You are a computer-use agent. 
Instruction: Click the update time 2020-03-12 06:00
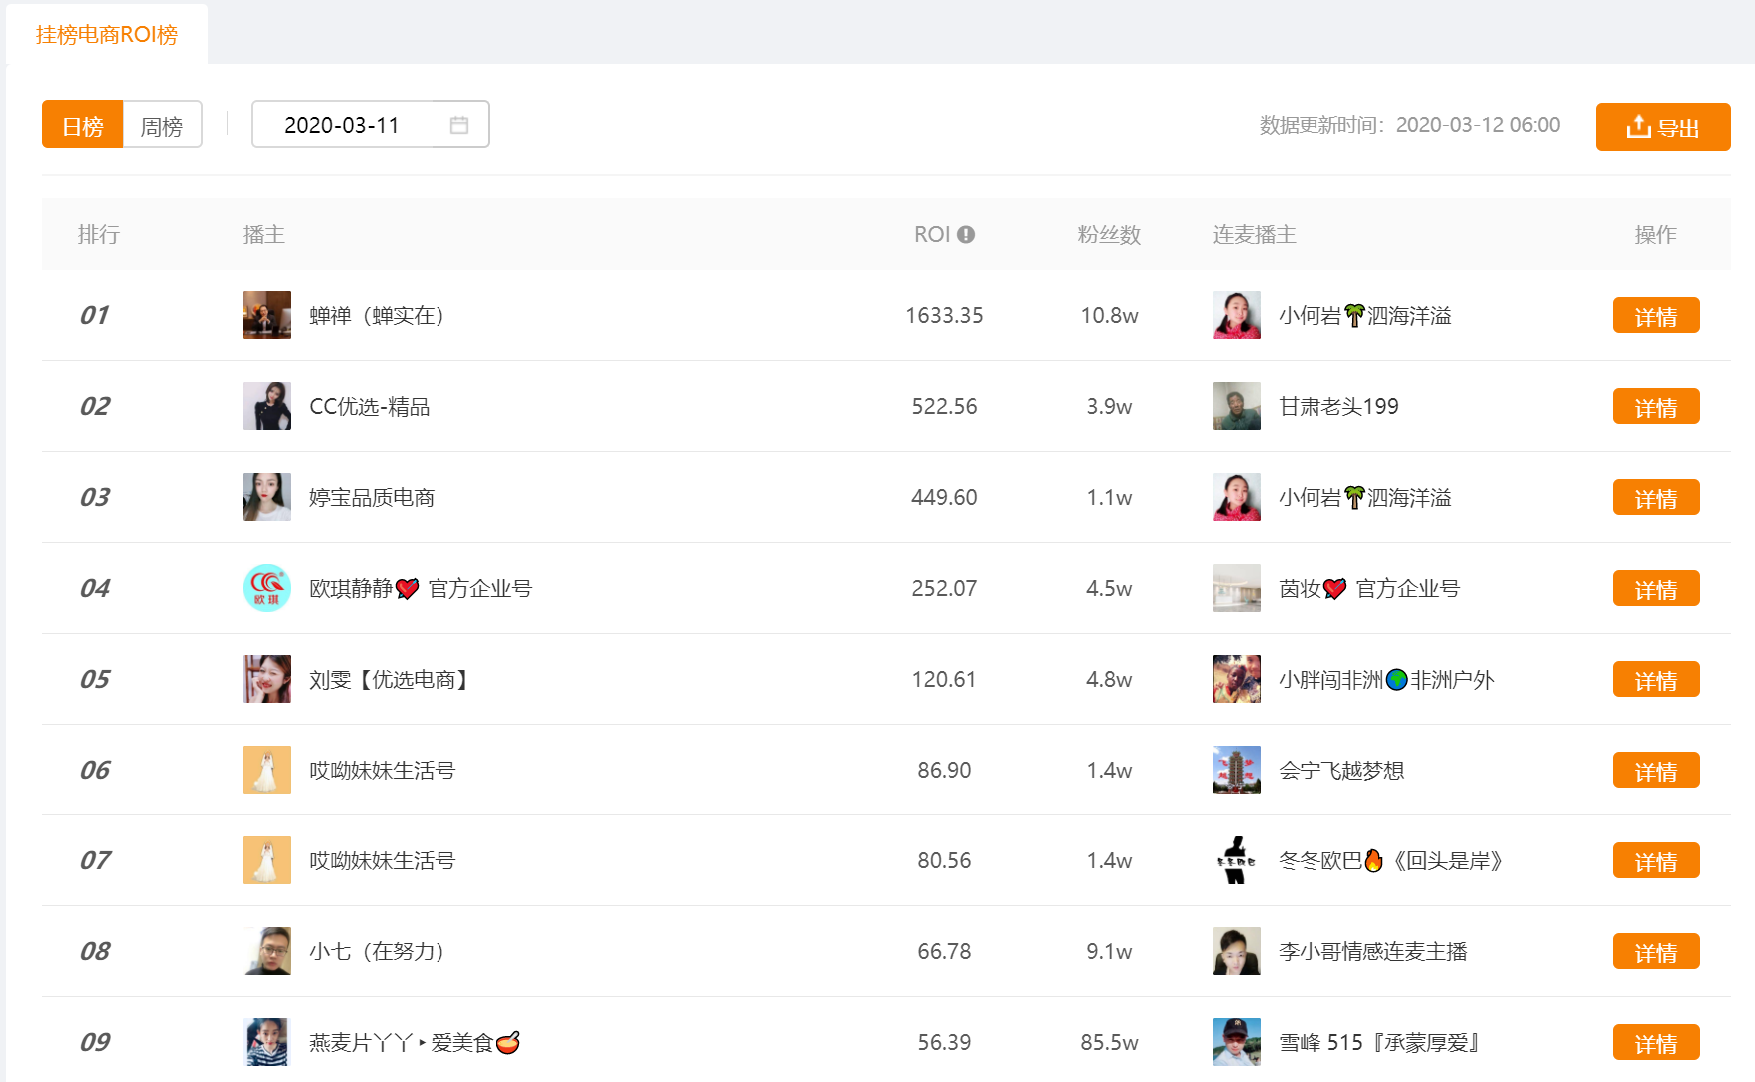[x=1478, y=125]
